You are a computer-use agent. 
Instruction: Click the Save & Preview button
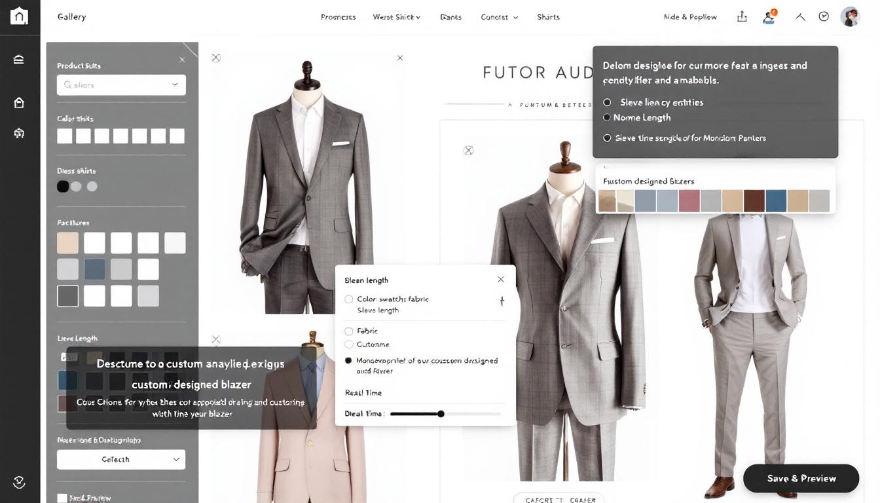pyautogui.click(x=801, y=479)
